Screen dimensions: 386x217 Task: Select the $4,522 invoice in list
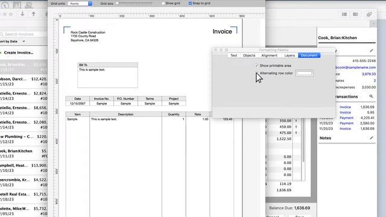24,182
